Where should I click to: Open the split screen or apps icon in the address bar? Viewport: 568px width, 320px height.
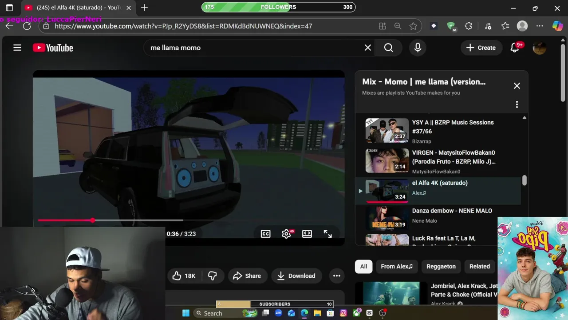pos(383,26)
